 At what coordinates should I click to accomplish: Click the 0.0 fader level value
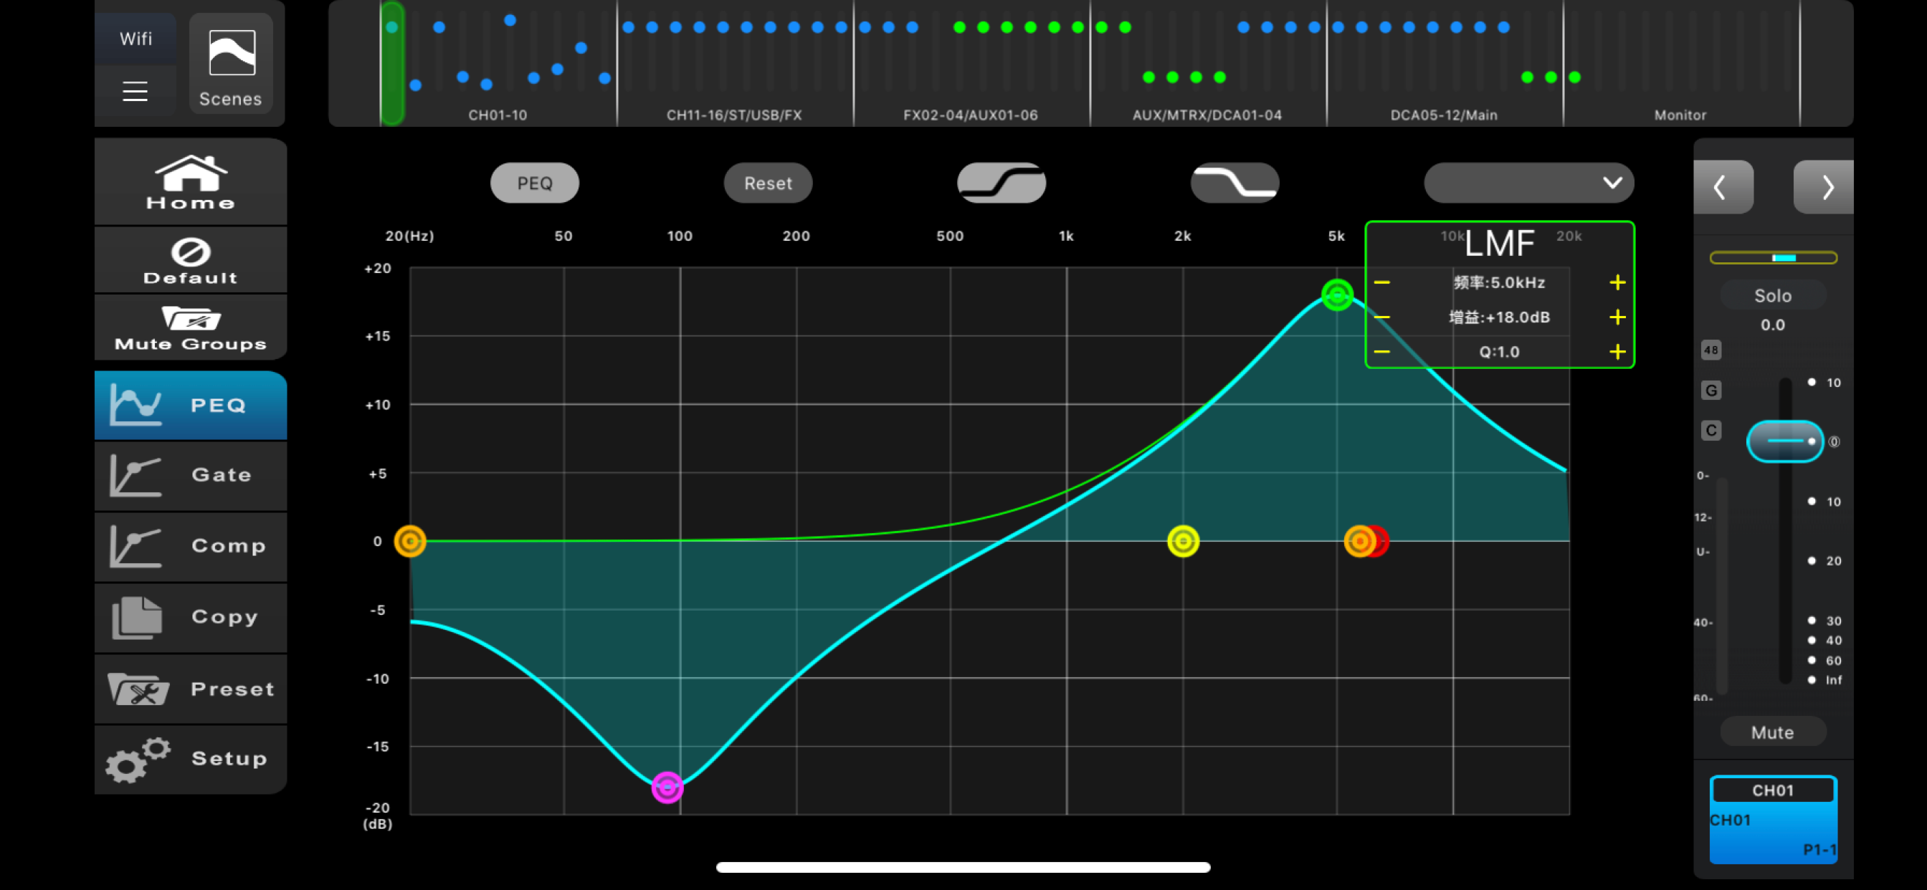[x=1772, y=325]
